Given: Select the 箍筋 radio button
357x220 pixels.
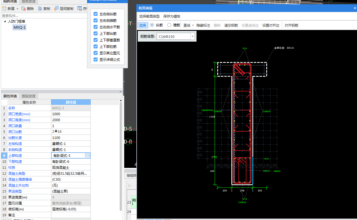Looking at the screenshot, I should click(169, 25).
